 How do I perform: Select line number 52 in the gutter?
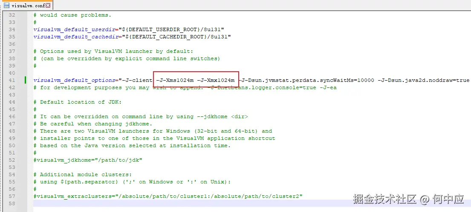[12, 160]
